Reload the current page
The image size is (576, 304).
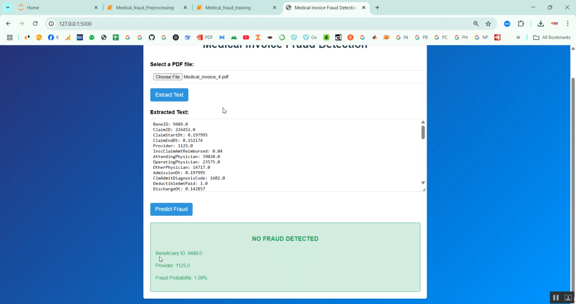point(35,24)
